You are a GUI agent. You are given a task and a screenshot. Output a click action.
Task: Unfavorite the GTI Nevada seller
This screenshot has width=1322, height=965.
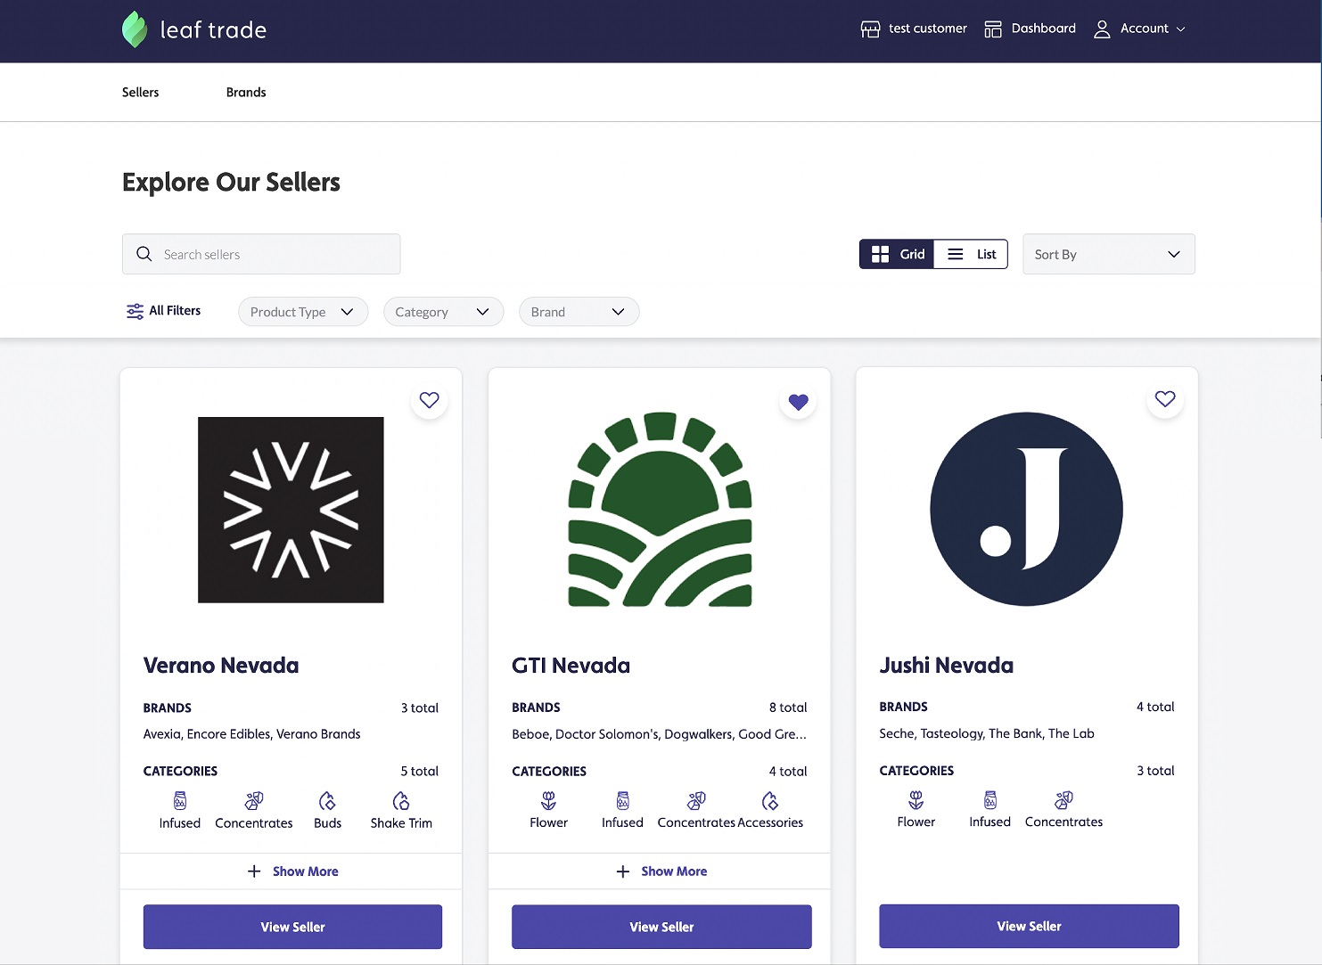tap(798, 402)
